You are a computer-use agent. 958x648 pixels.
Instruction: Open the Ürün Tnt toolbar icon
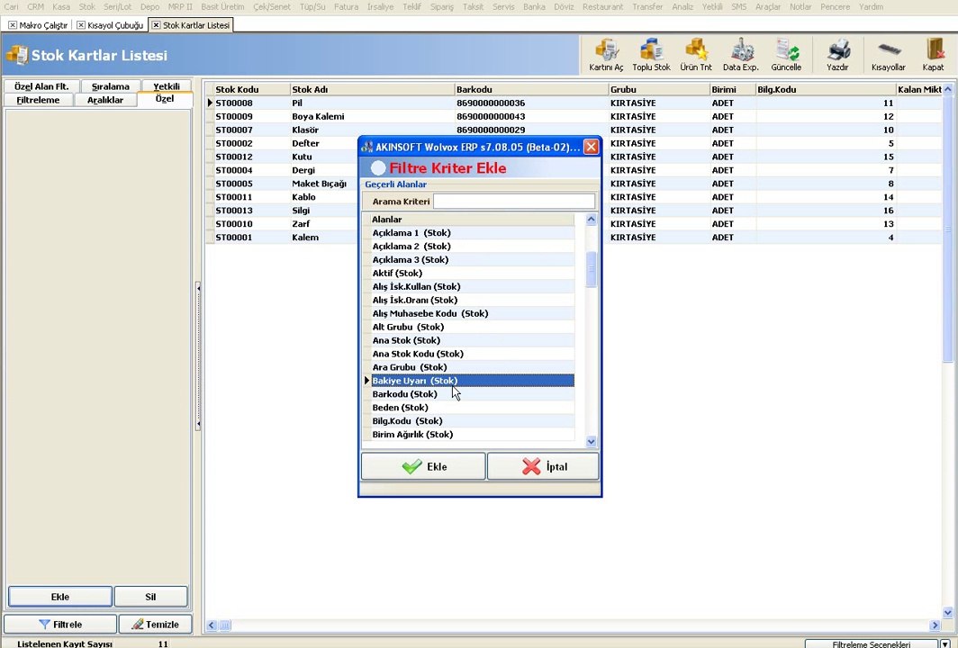tap(696, 55)
